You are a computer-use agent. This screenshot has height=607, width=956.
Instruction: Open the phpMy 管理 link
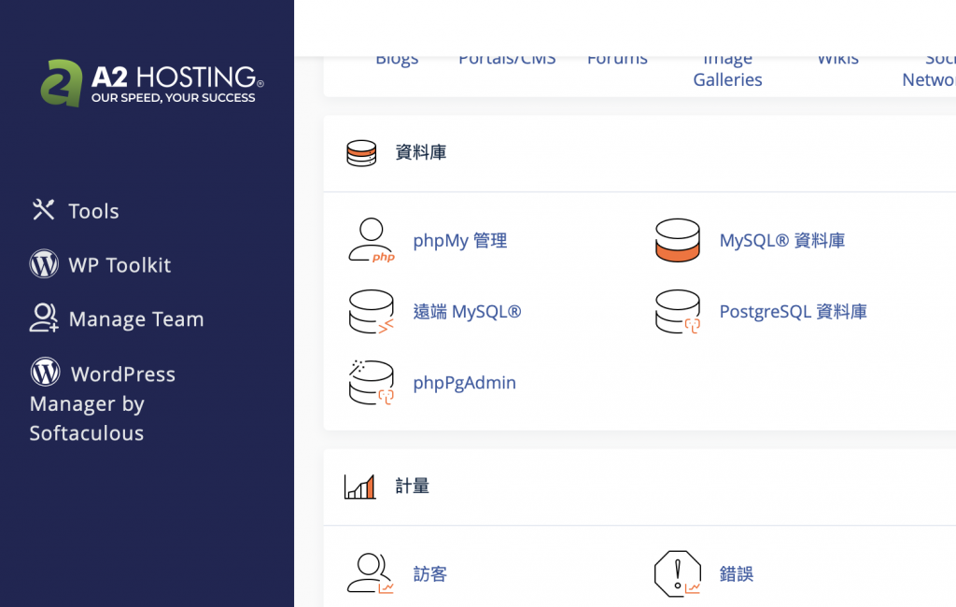pos(459,240)
